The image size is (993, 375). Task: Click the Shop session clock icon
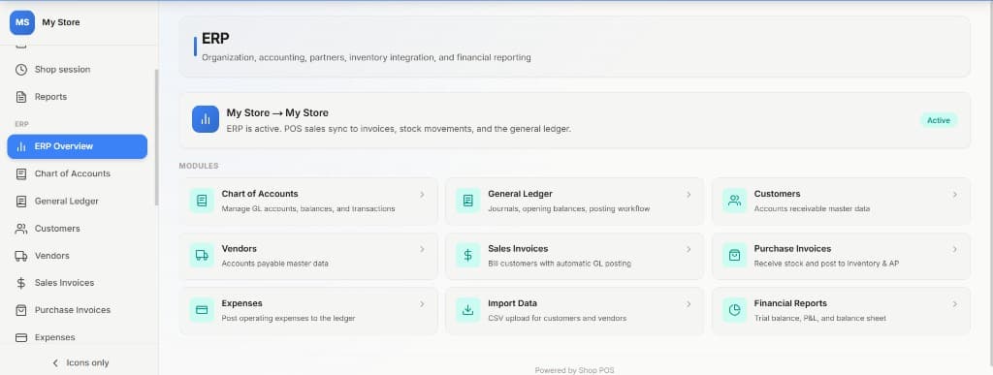21,70
